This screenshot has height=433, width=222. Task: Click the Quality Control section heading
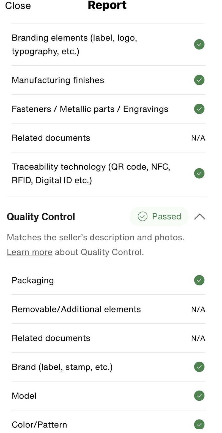[x=41, y=217]
